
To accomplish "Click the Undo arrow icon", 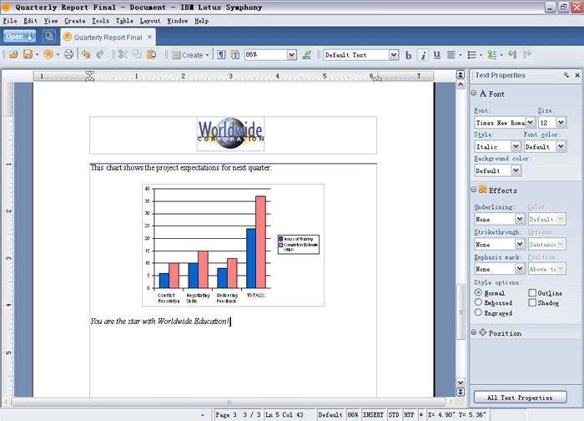I will [x=86, y=54].
